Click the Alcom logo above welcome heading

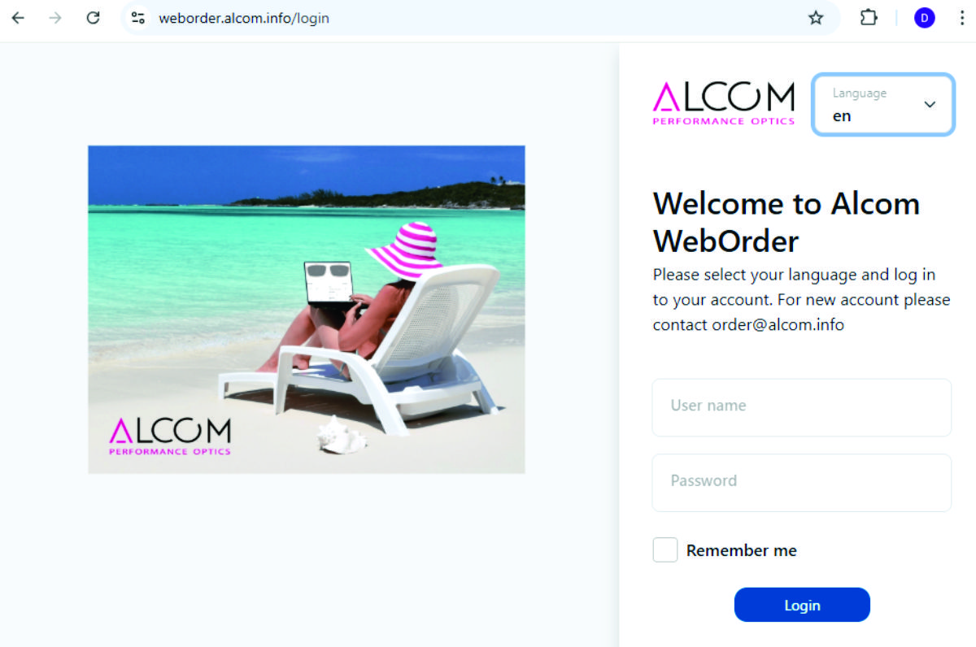[724, 103]
